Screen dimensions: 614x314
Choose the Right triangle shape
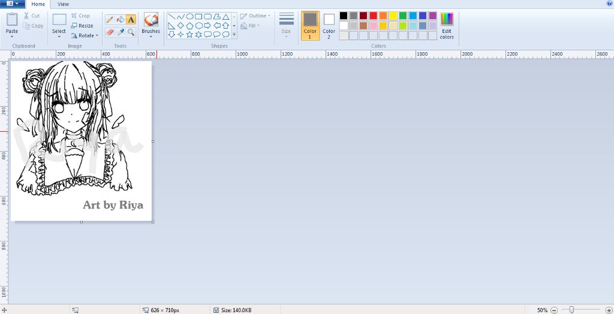point(171,25)
